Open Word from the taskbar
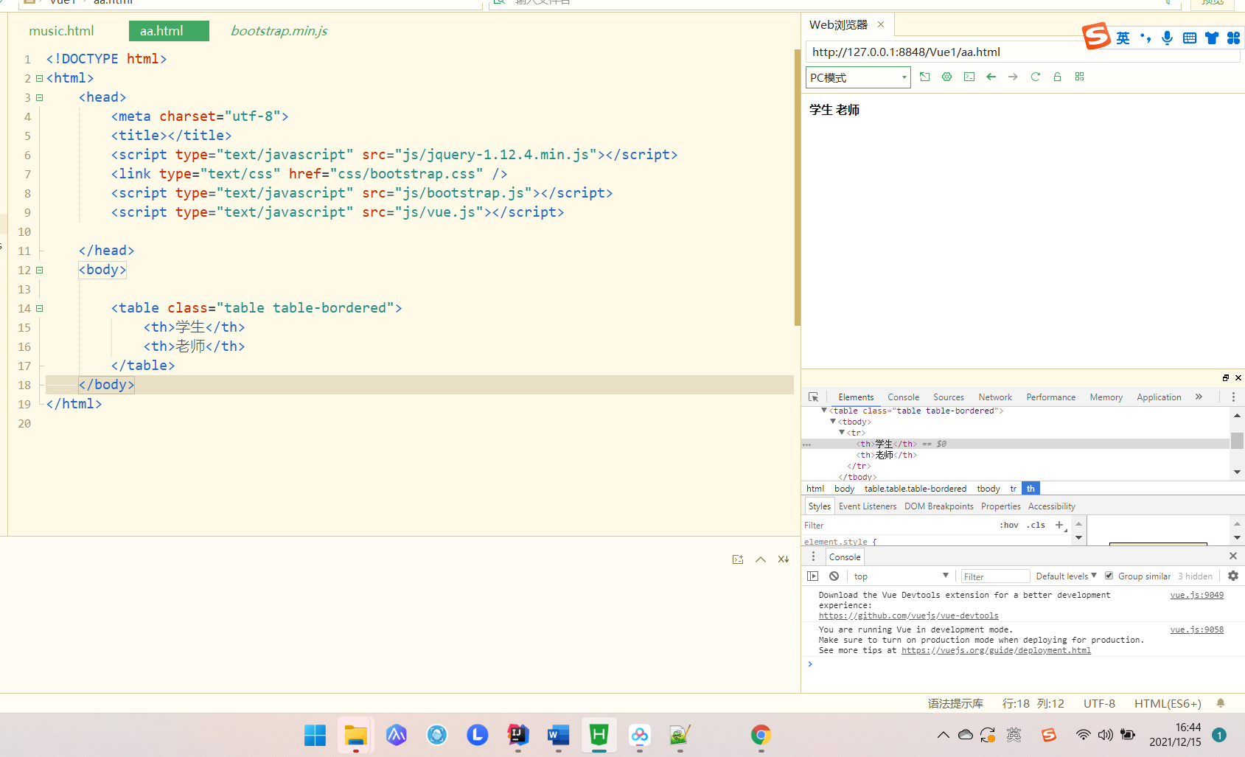This screenshot has height=757, width=1245. tap(558, 735)
